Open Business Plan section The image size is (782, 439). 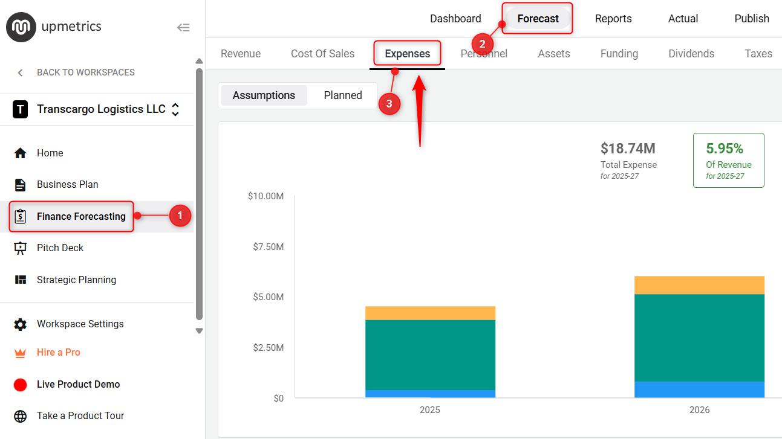point(68,184)
